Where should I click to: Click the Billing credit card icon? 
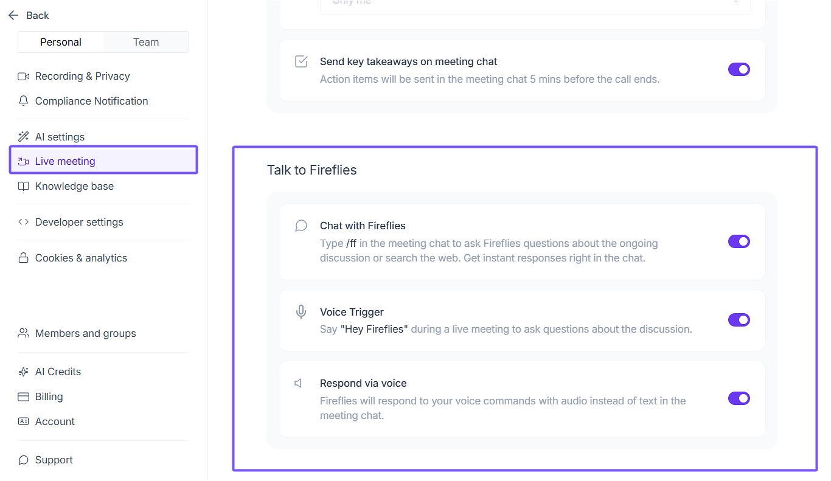pyautogui.click(x=24, y=396)
